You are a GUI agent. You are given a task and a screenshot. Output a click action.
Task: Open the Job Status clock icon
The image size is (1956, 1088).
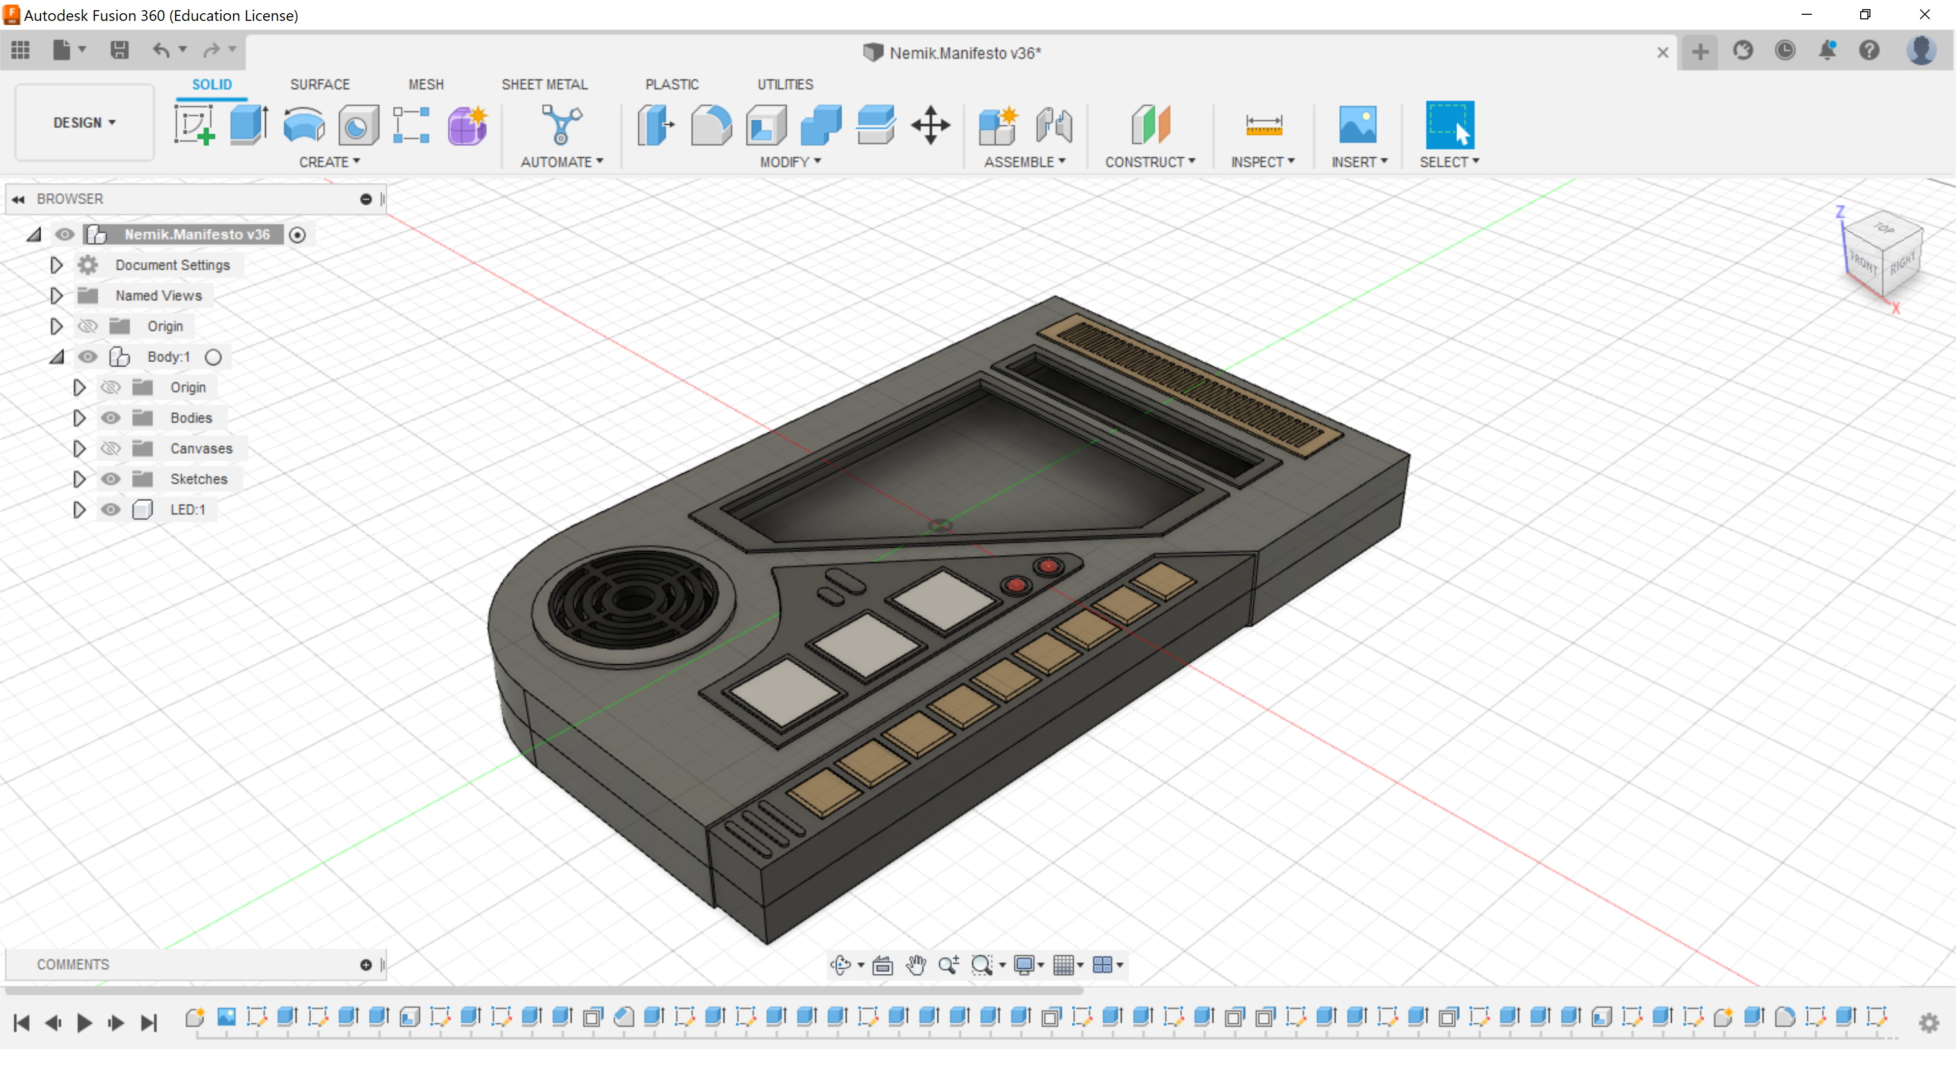1784,51
